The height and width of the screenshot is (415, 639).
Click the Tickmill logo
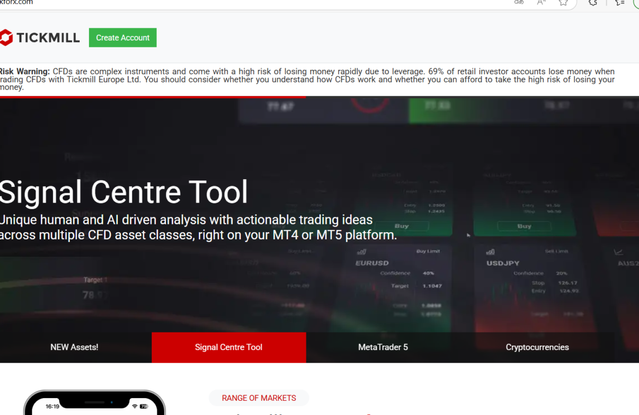point(40,38)
